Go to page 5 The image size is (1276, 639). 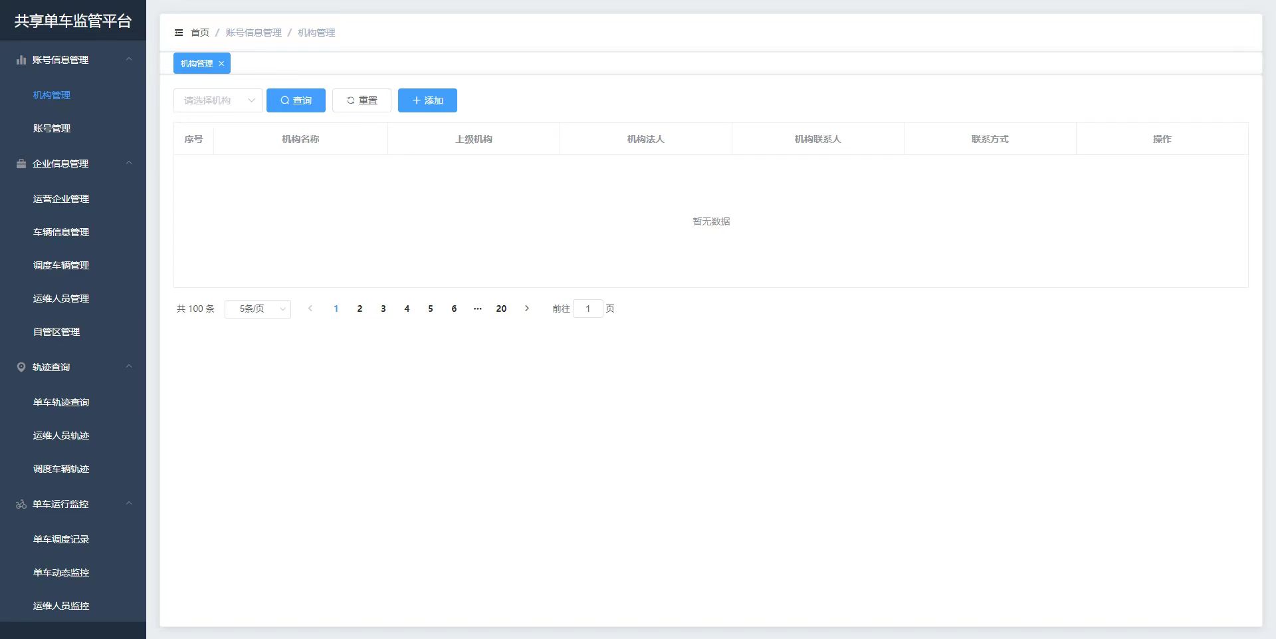point(431,309)
